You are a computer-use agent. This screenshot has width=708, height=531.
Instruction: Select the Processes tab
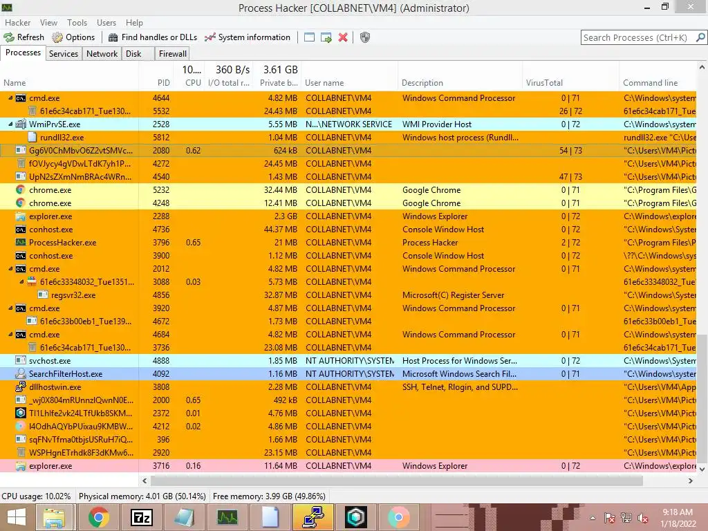point(23,53)
